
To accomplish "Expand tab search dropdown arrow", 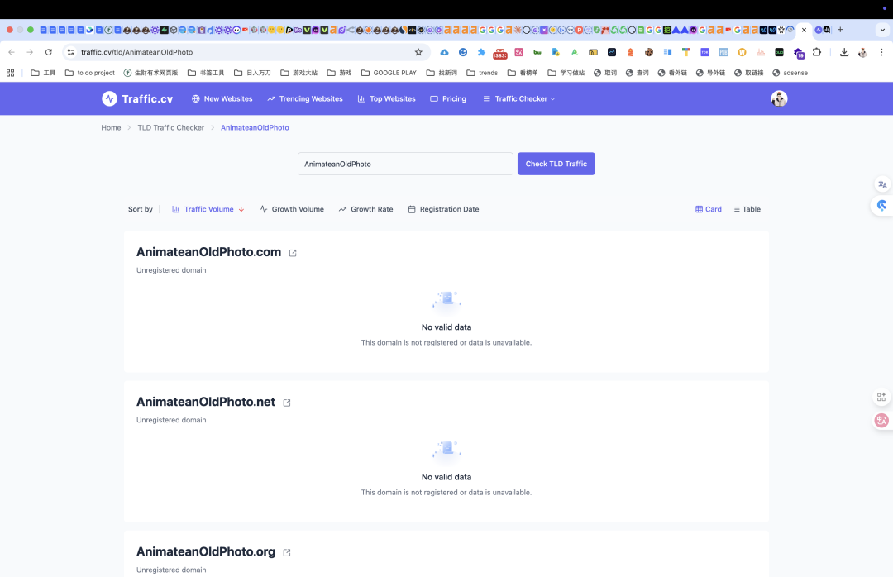I will [882, 30].
